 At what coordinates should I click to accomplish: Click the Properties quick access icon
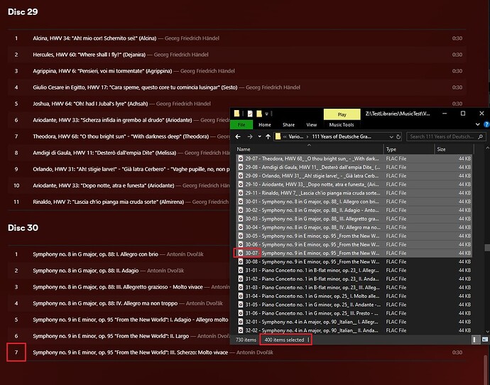coord(250,114)
